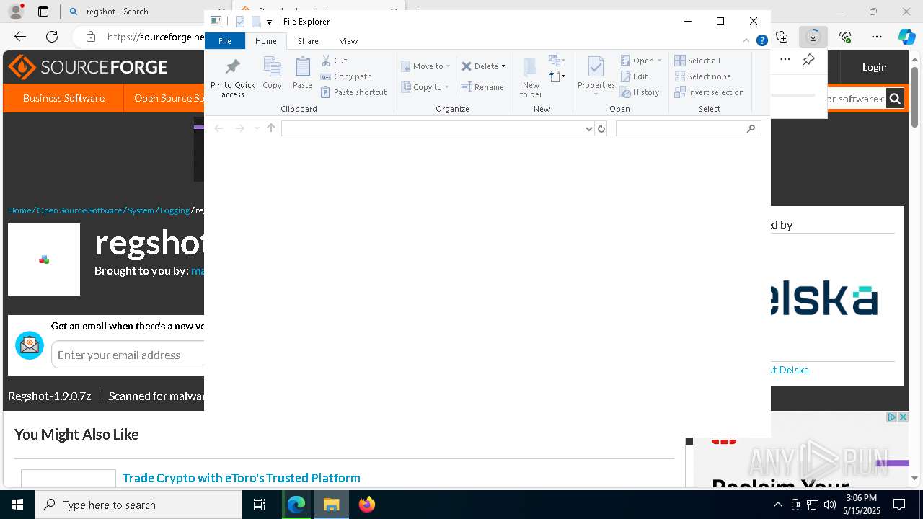923x519 pixels.
Task: Click Login on SourceForge
Action: tap(874, 67)
